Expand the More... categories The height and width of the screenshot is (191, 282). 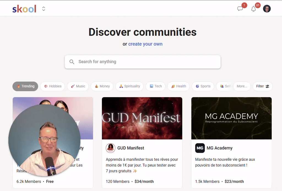pos(242,86)
